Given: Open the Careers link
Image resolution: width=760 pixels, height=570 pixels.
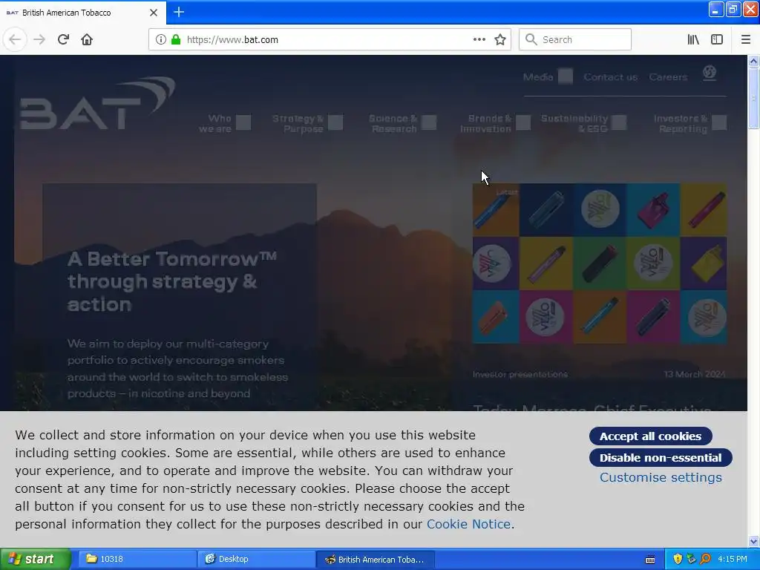Looking at the screenshot, I should (668, 77).
